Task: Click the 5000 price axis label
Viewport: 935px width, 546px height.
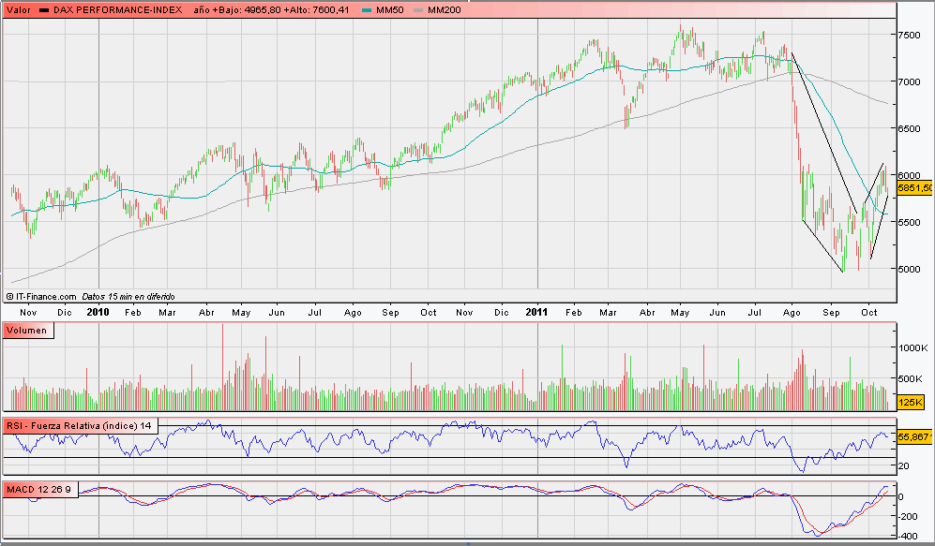Action: point(910,269)
